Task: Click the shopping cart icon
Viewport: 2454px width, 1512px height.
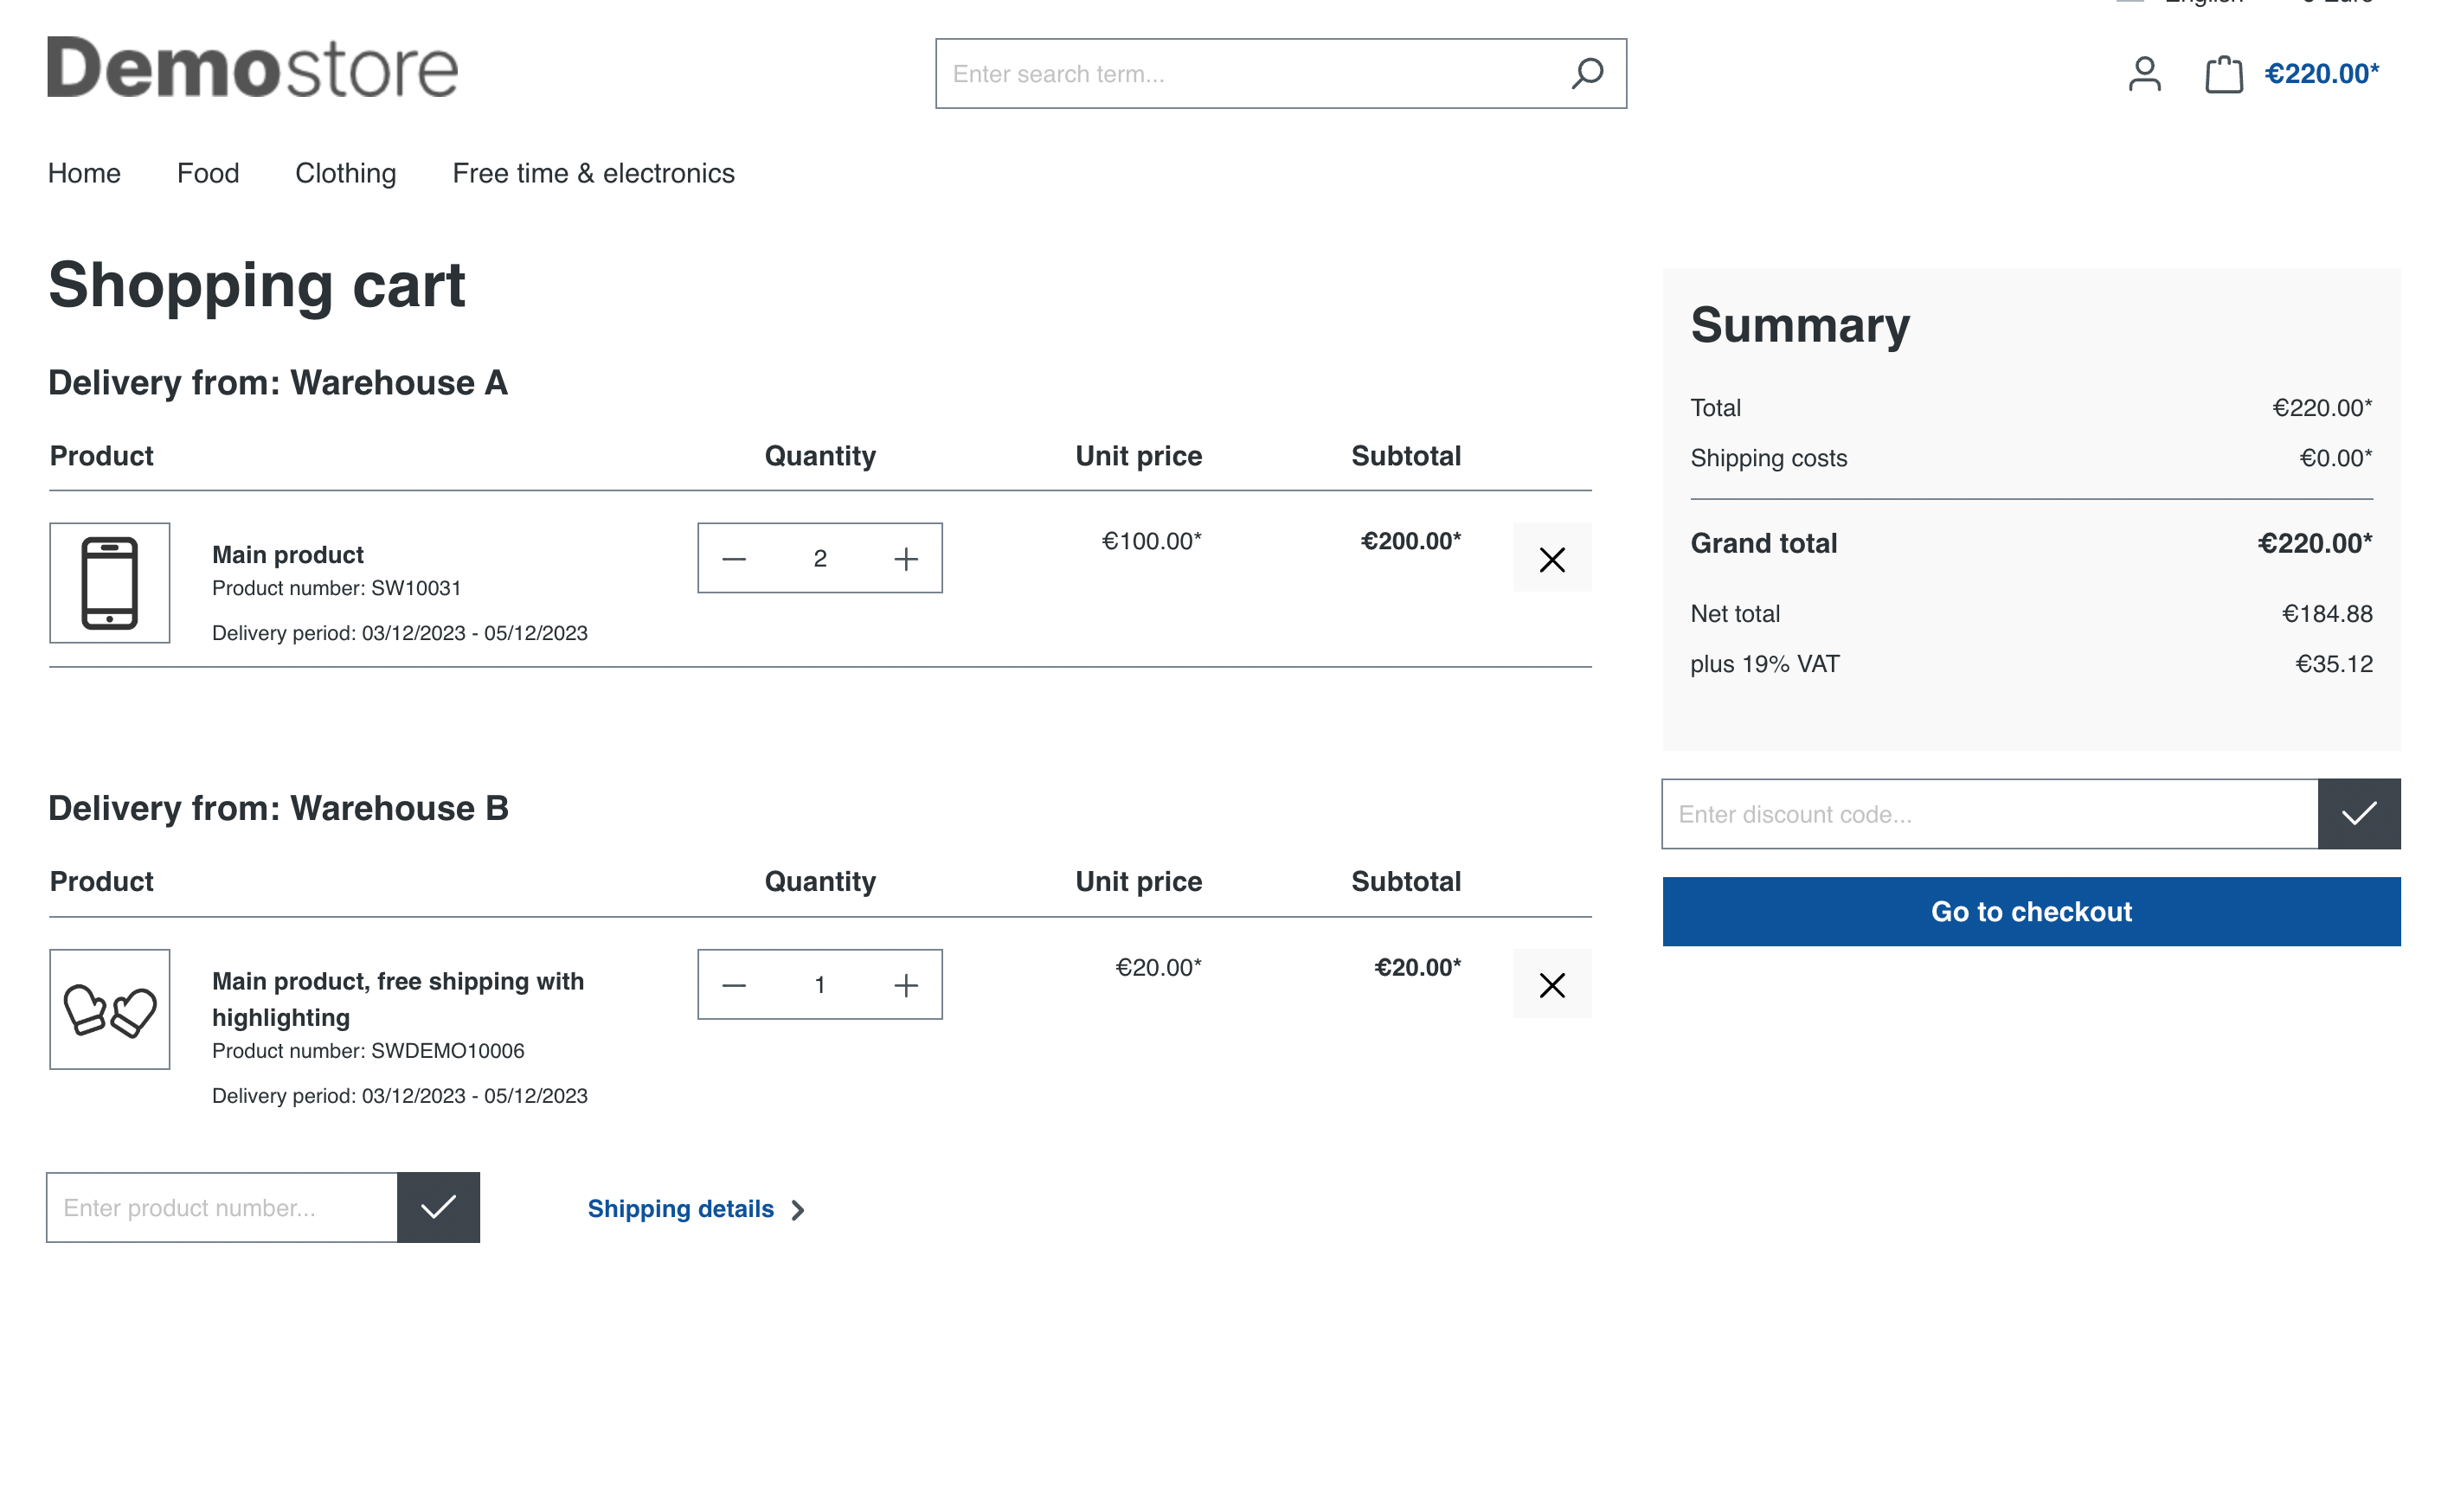Action: tap(2225, 74)
